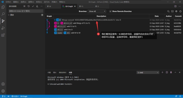Screen dimensions: 183x98
Task: Switch to the F1 editor tab
Action: point(85,6)
